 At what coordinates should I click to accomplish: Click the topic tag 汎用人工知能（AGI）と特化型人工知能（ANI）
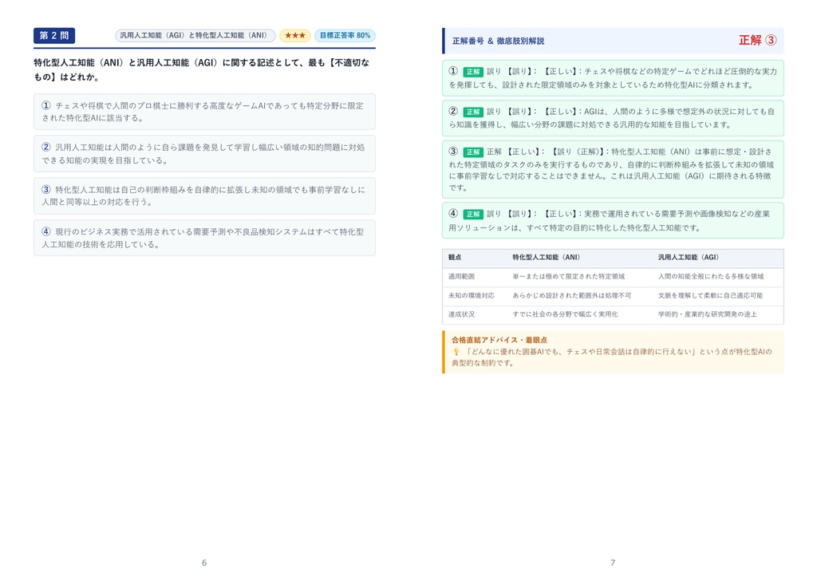point(195,35)
